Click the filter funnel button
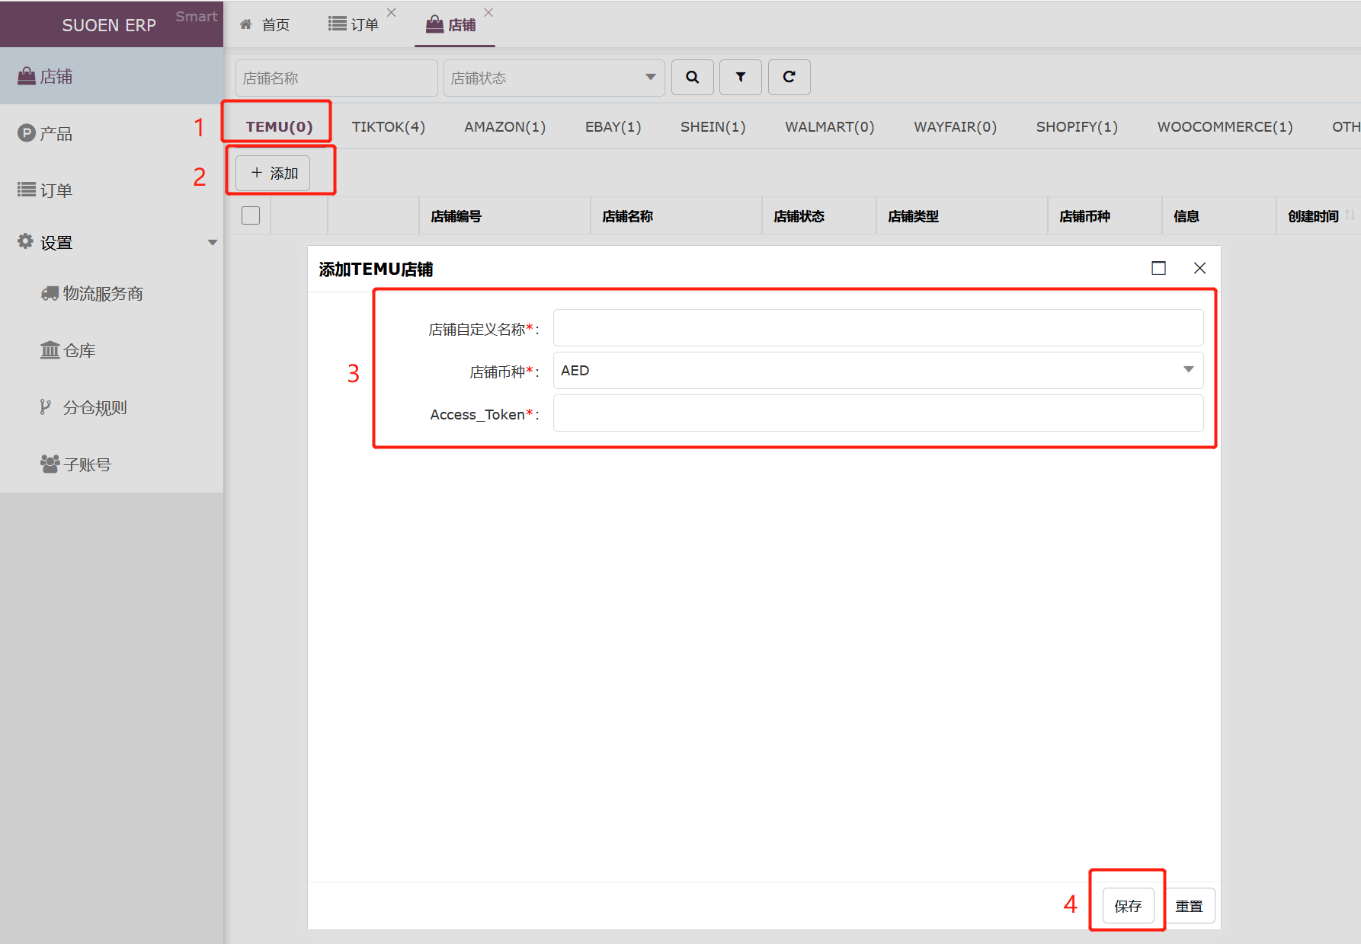This screenshot has width=1361, height=944. click(740, 77)
